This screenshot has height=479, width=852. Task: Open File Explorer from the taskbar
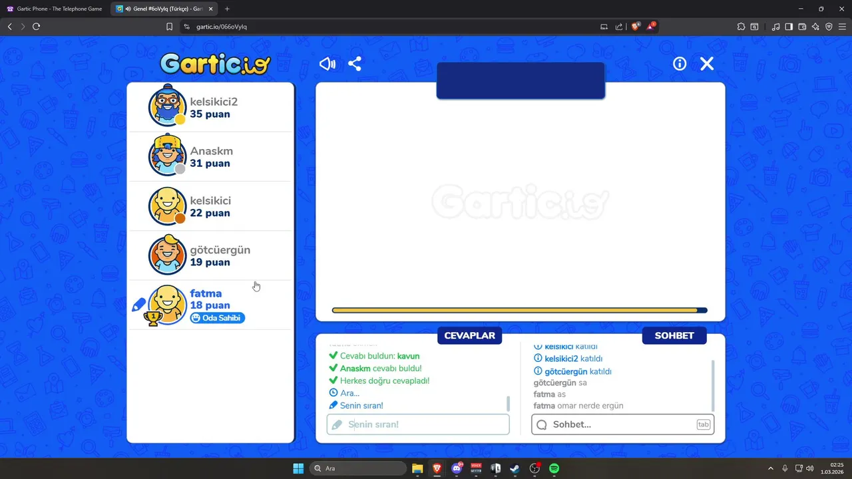[417, 468]
